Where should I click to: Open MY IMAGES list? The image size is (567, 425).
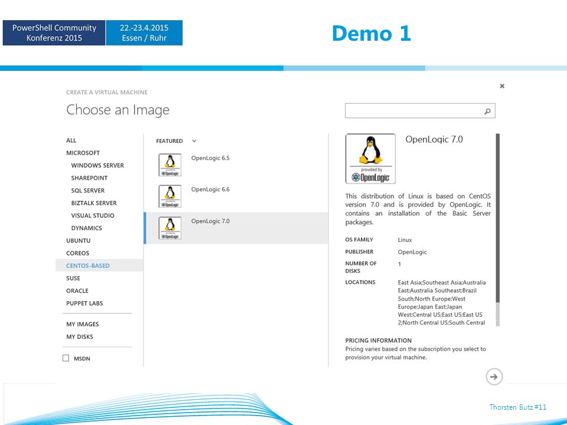point(83,324)
